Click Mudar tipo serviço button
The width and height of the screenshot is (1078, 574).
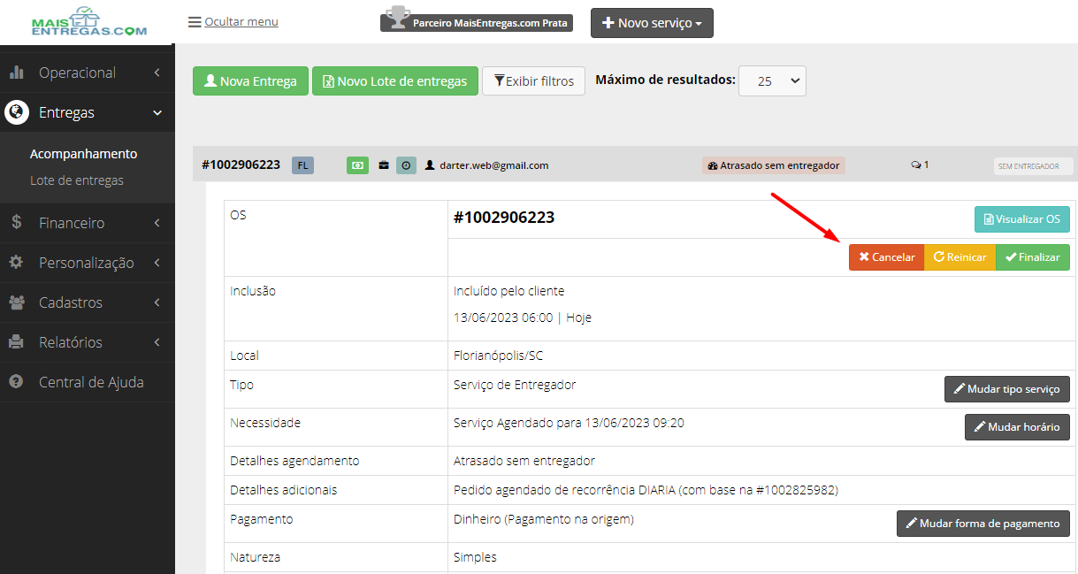pyautogui.click(x=1007, y=389)
